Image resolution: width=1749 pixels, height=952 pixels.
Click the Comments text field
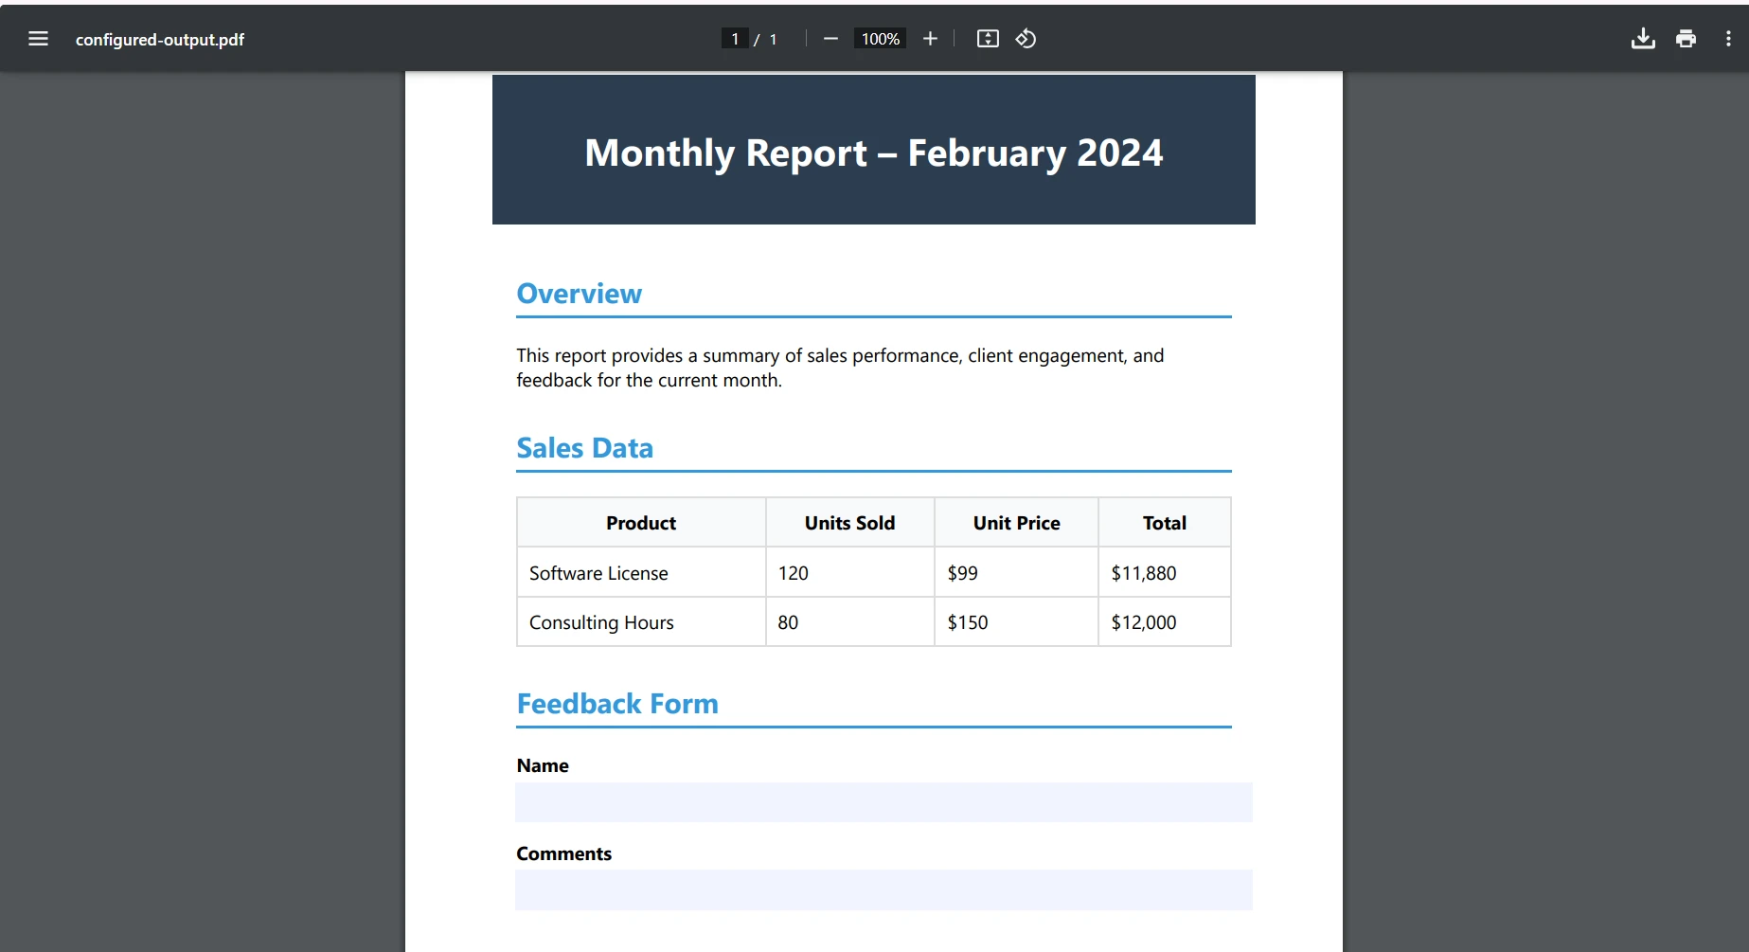click(883, 889)
